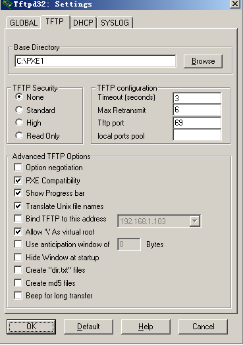Image resolution: width=243 pixels, height=345 pixels.
Task: Click the Default button
Action: (x=88, y=327)
